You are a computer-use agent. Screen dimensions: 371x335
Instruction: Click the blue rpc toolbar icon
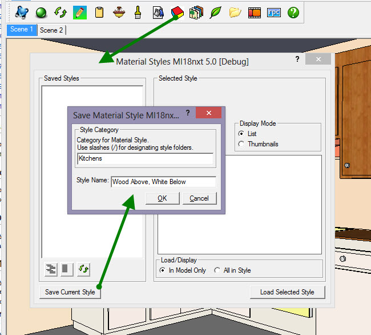274,11
